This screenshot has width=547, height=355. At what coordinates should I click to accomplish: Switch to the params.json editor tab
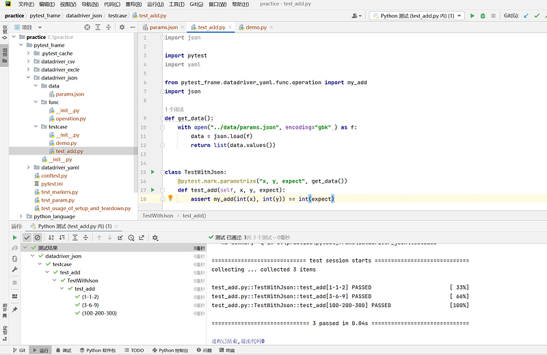tap(163, 27)
